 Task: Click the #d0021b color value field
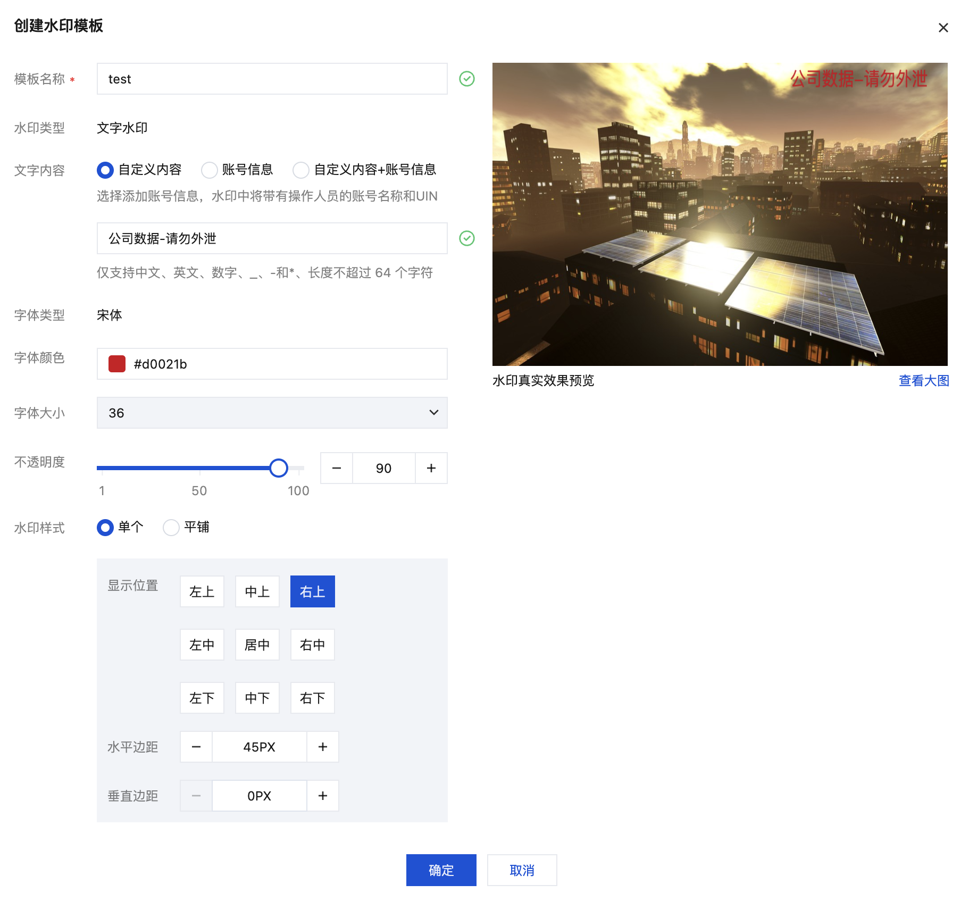coord(272,364)
